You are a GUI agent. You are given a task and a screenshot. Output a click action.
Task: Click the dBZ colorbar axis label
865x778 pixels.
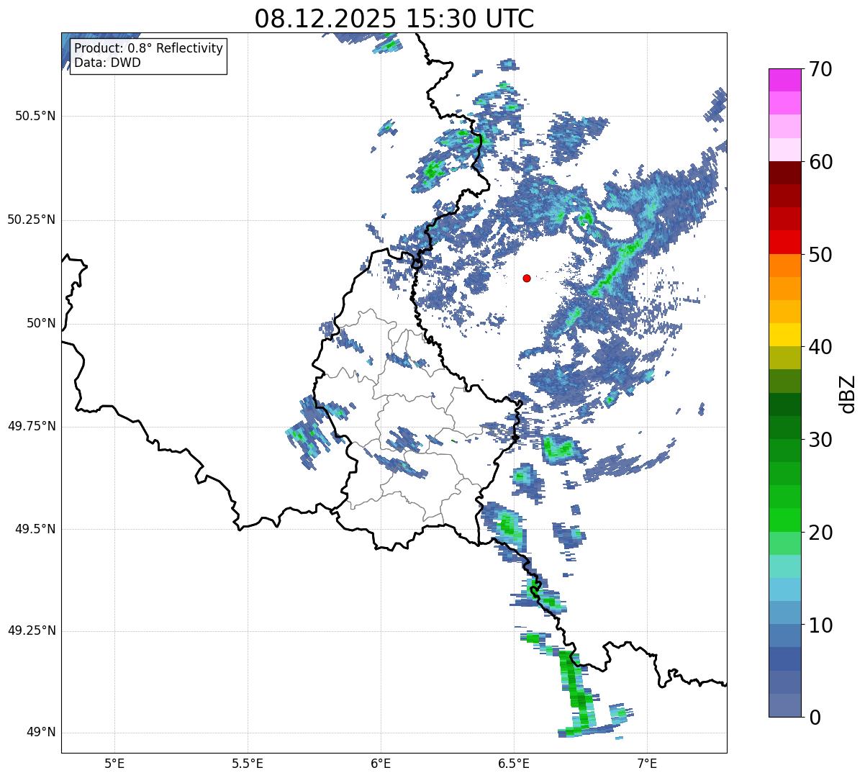(x=848, y=393)
